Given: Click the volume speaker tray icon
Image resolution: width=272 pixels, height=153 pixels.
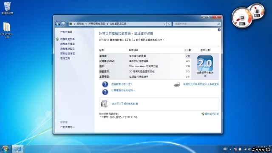Looking at the screenshot, I should [x=249, y=149].
